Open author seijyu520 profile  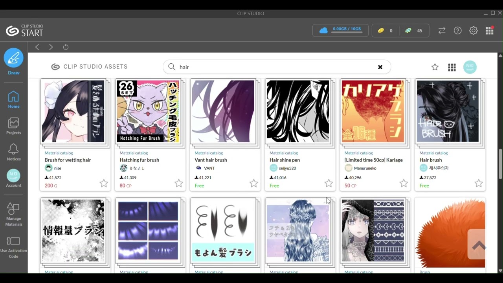(x=283, y=168)
